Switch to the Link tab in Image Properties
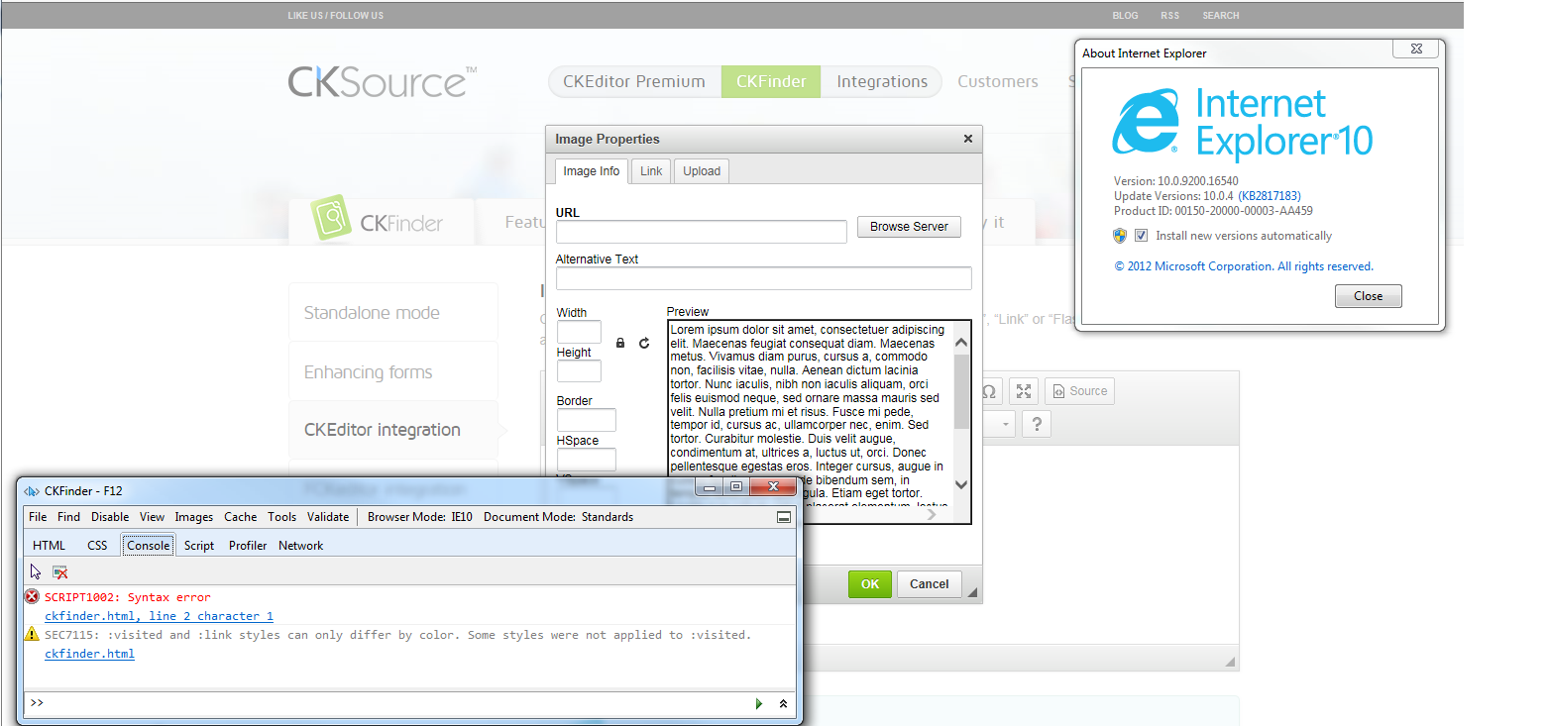 coord(651,171)
